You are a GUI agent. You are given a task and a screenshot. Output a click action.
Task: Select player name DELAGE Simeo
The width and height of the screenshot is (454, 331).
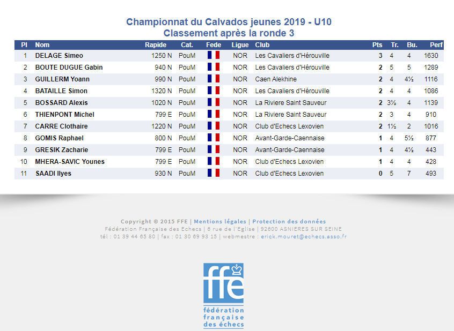click(x=59, y=56)
